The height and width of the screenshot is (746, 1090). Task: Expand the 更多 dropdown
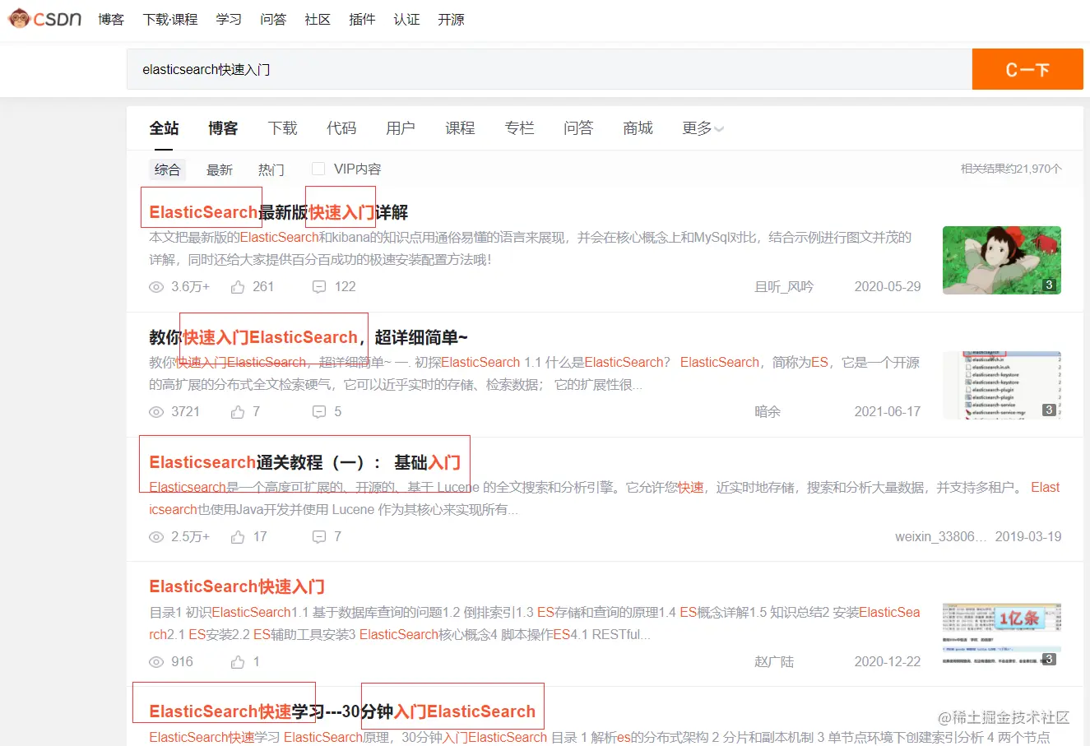pyautogui.click(x=703, y=128)
